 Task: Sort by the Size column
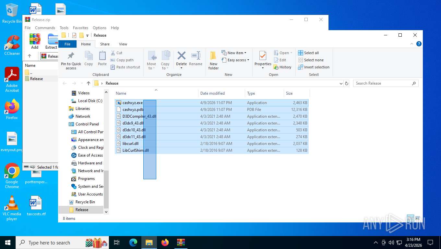[x=297, y=93]
